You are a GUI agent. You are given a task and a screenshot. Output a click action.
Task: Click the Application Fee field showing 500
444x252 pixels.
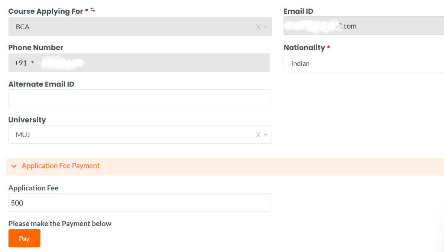[x=139, y=203]
